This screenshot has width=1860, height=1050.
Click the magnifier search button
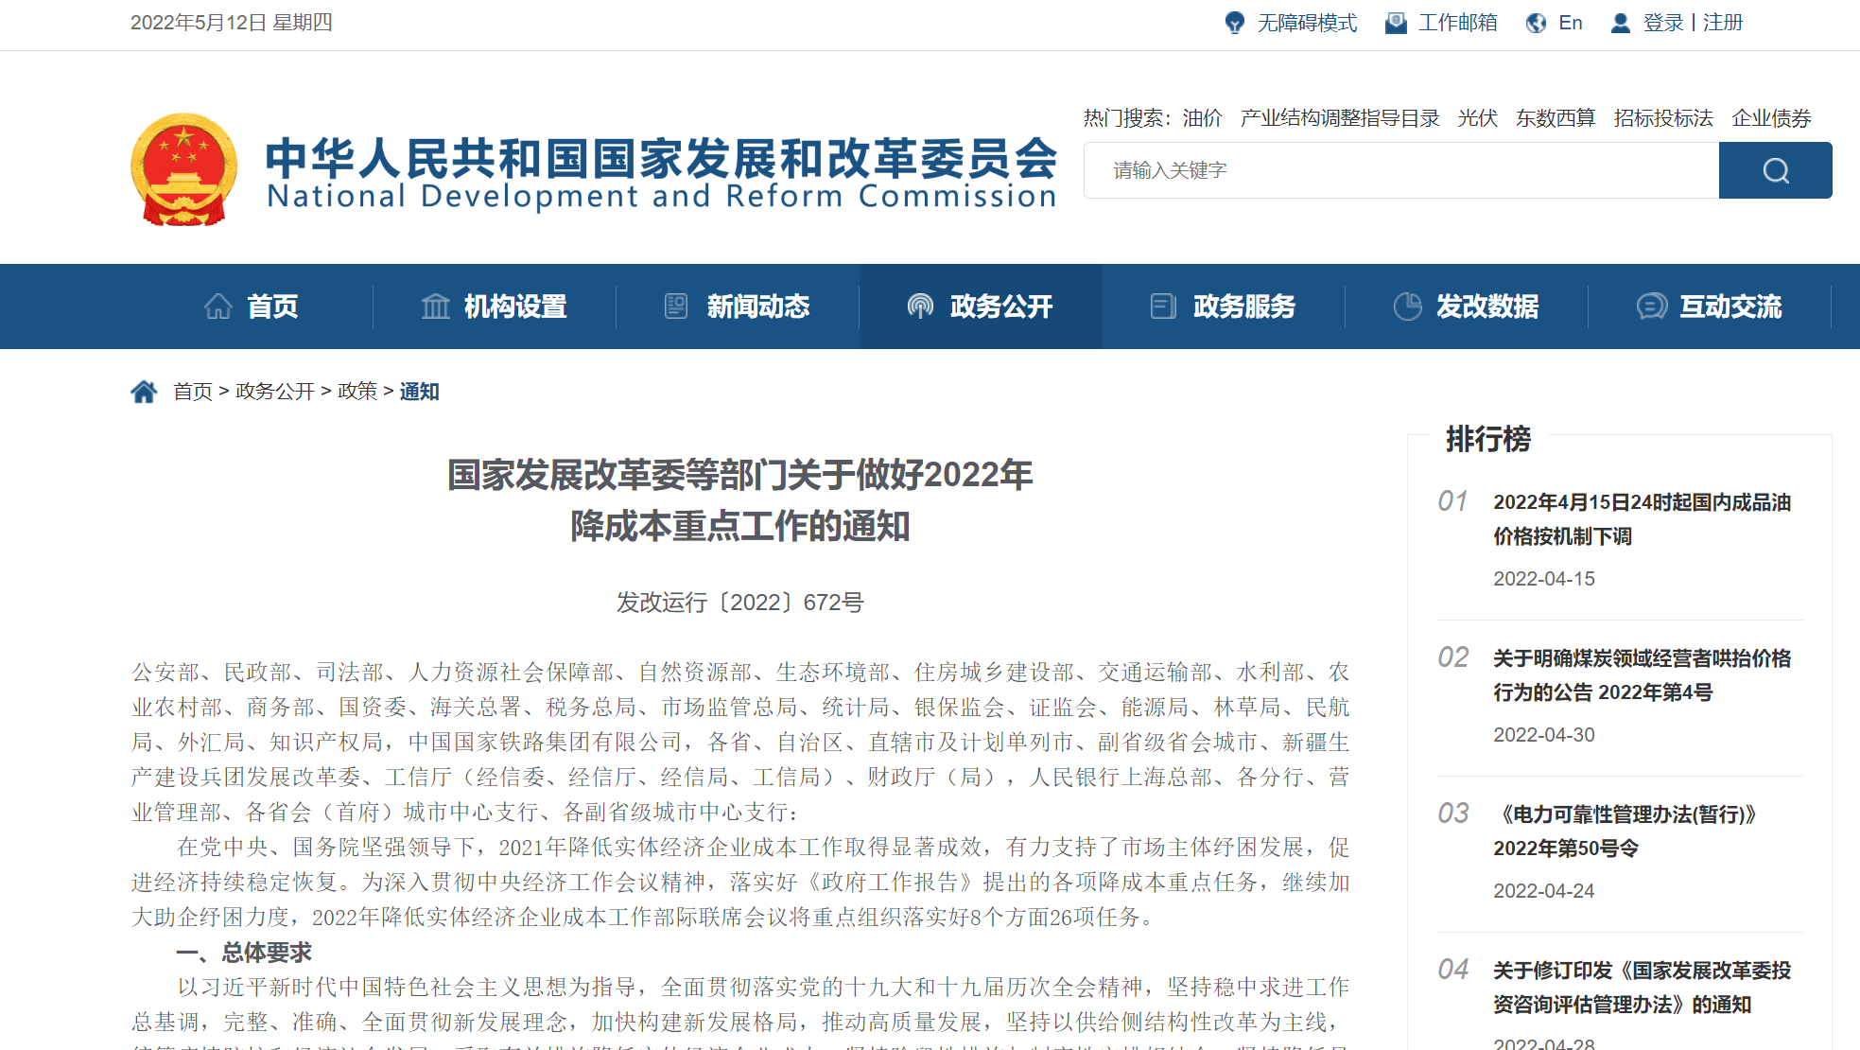point(1775,170)
